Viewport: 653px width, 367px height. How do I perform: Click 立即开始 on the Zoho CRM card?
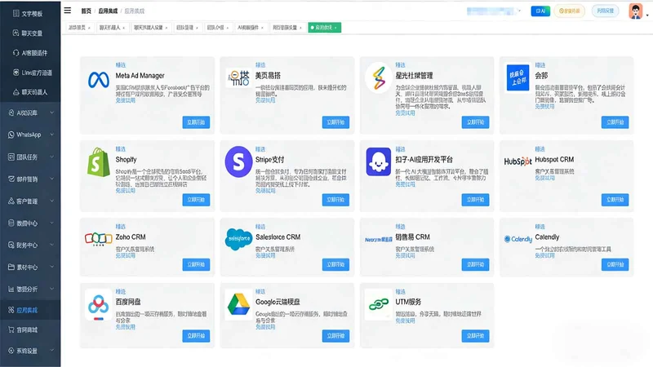[196, 264]
